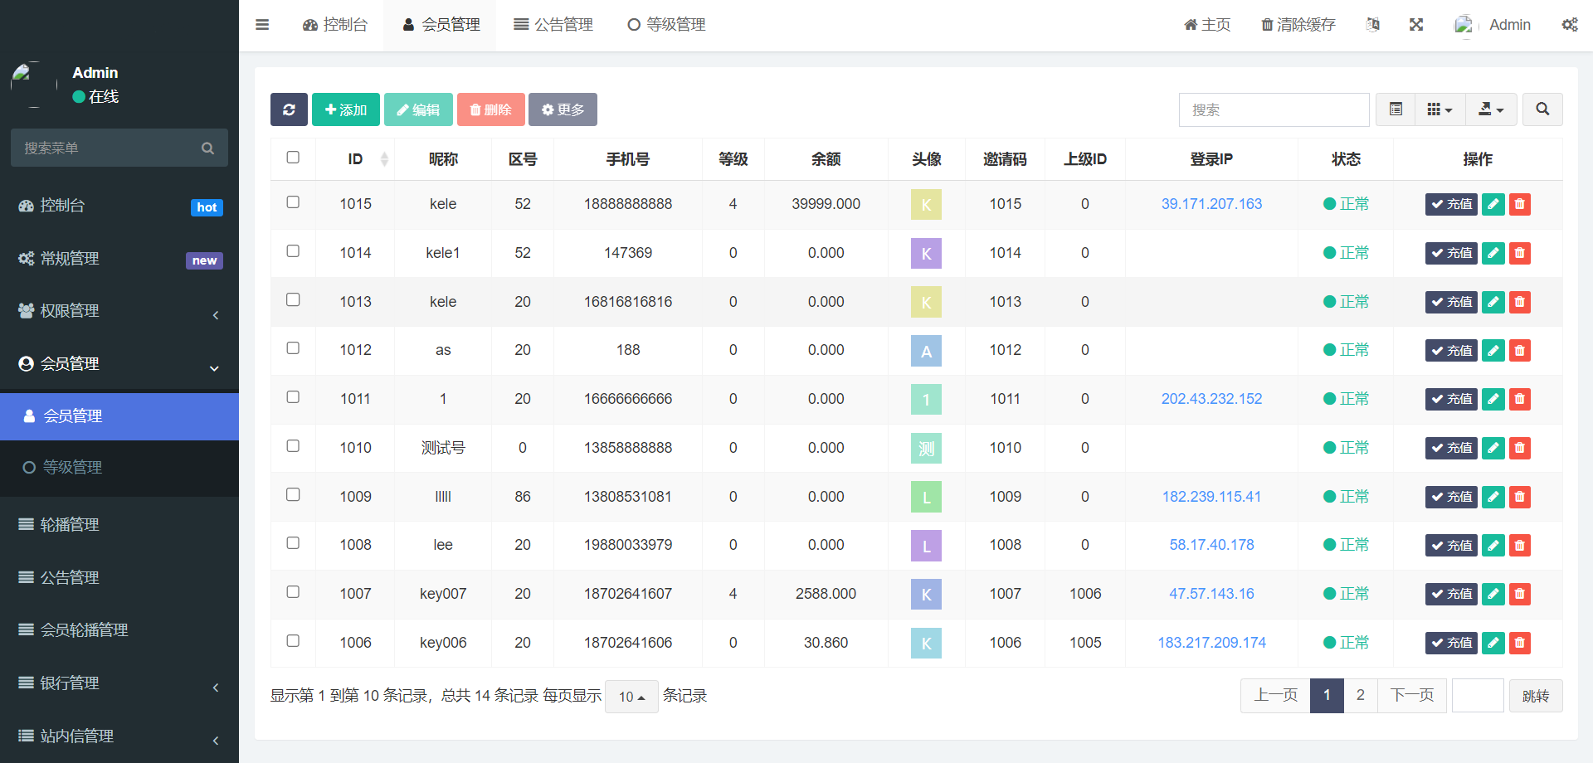Click the green 添加 button
Image resolution: width=1593 pixels, height=763 pixels.
[346, 109]
